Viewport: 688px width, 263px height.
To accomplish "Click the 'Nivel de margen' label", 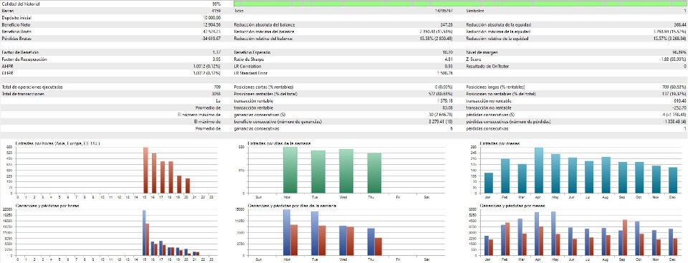I will point(482,52).
